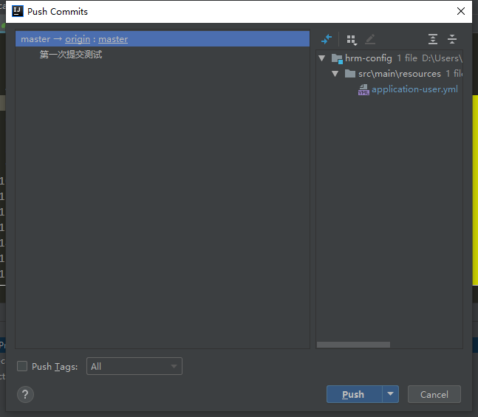Collapse the hrm-config tree node

point(322,58)
